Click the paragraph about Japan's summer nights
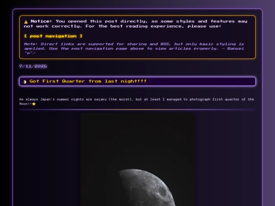Viewport: 275px width, 206px height. 136,102
